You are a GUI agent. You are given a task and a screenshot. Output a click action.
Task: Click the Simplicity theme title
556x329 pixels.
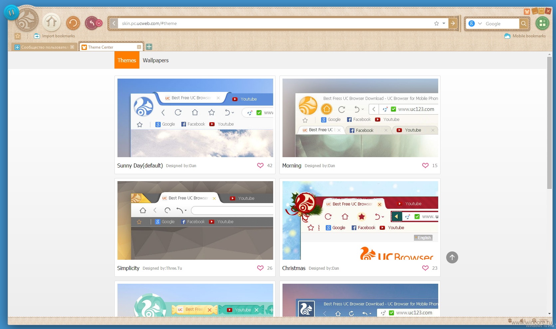128,268
